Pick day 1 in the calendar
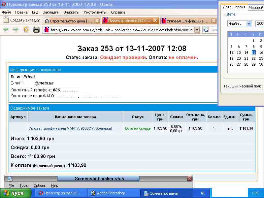 [x=253, y=41]
